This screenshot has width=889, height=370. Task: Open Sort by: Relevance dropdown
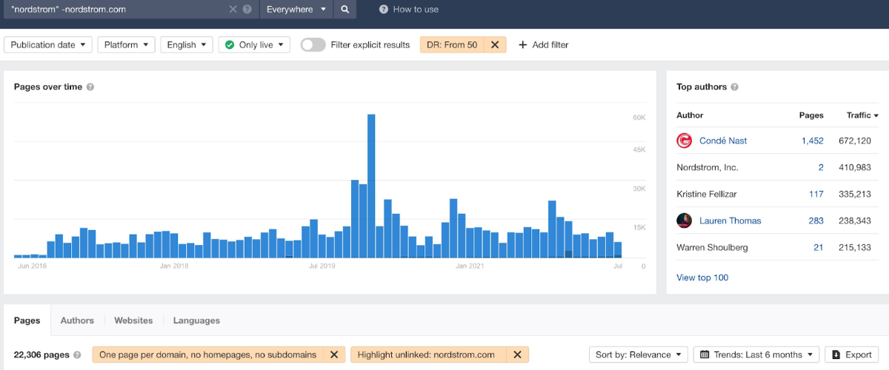639,354
